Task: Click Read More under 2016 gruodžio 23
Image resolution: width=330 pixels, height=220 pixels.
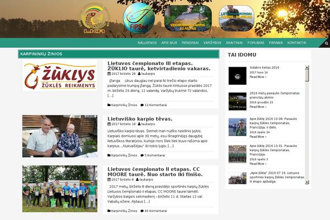Action: click(x=258, y=107)
